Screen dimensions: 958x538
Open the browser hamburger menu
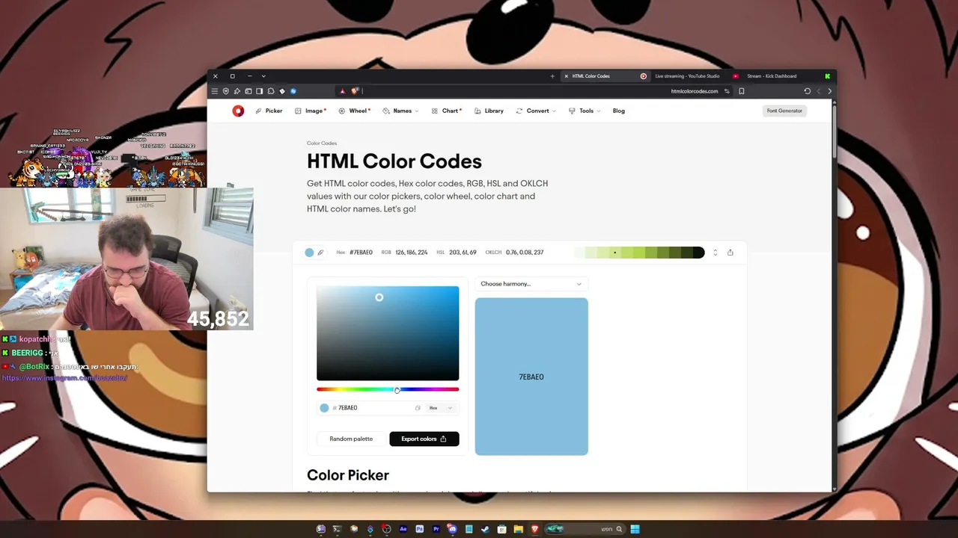click(214, 91)
